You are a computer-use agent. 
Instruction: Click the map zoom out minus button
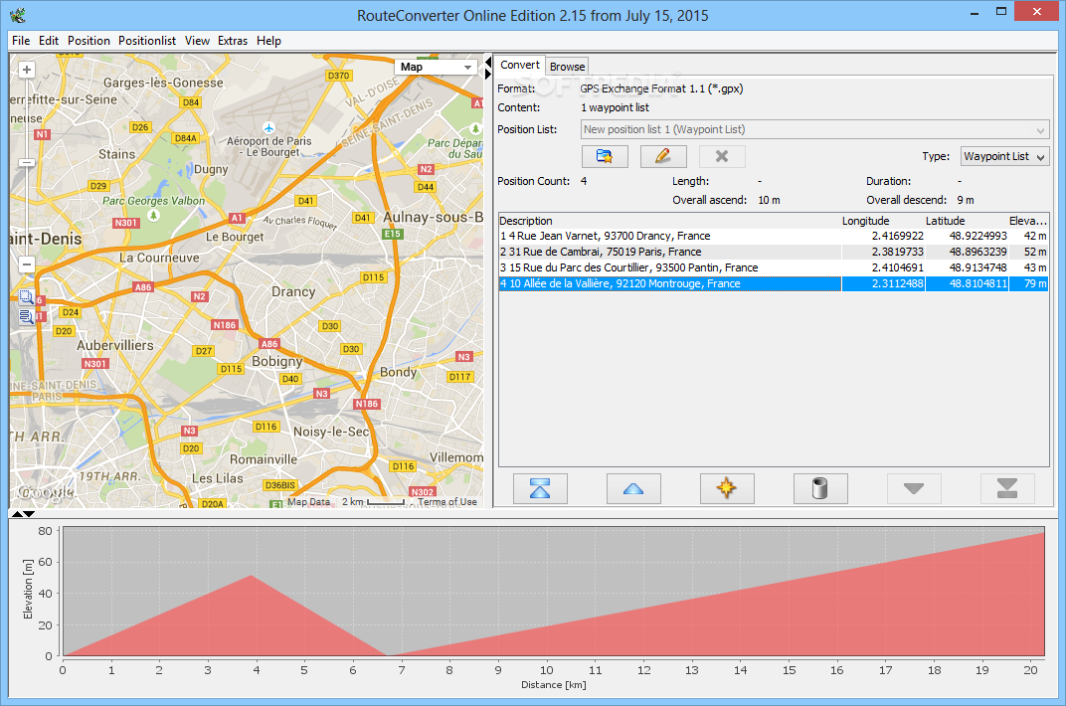[27, 265]
